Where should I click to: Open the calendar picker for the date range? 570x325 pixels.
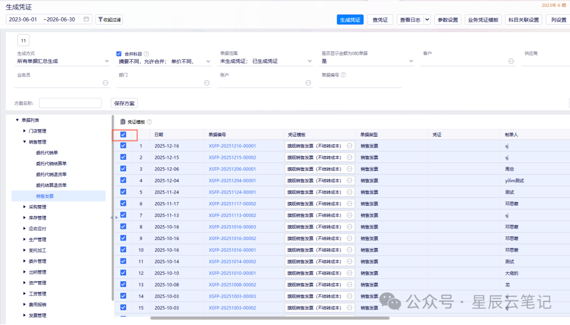pos(86,20)
